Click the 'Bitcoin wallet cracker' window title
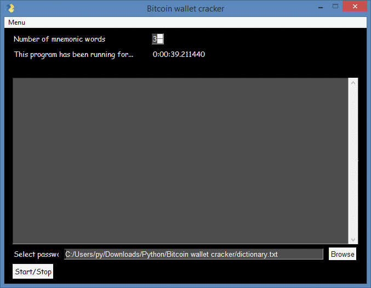This screenshot has height=288, width=371. click(185, 9)
